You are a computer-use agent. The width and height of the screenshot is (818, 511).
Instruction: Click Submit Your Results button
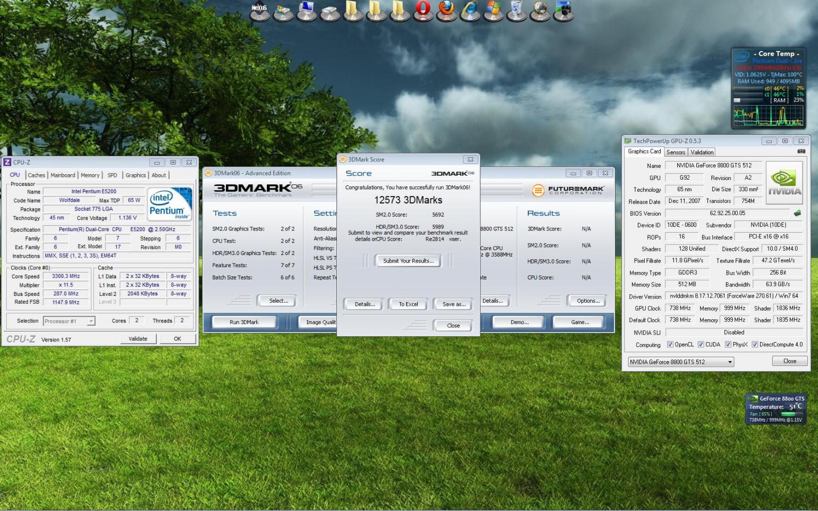click(408, 261)
